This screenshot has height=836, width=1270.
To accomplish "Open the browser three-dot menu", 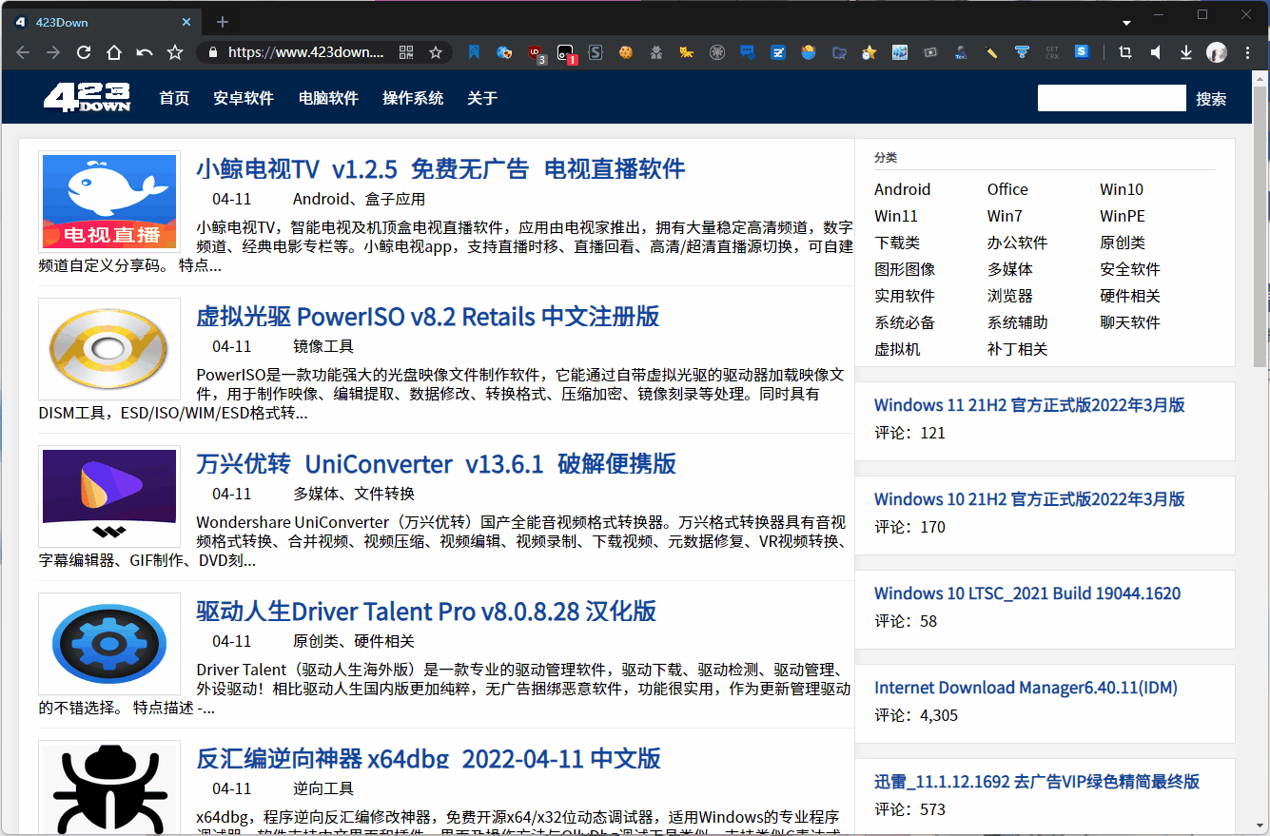I will pyautogui.click(x=1247, y=53).
